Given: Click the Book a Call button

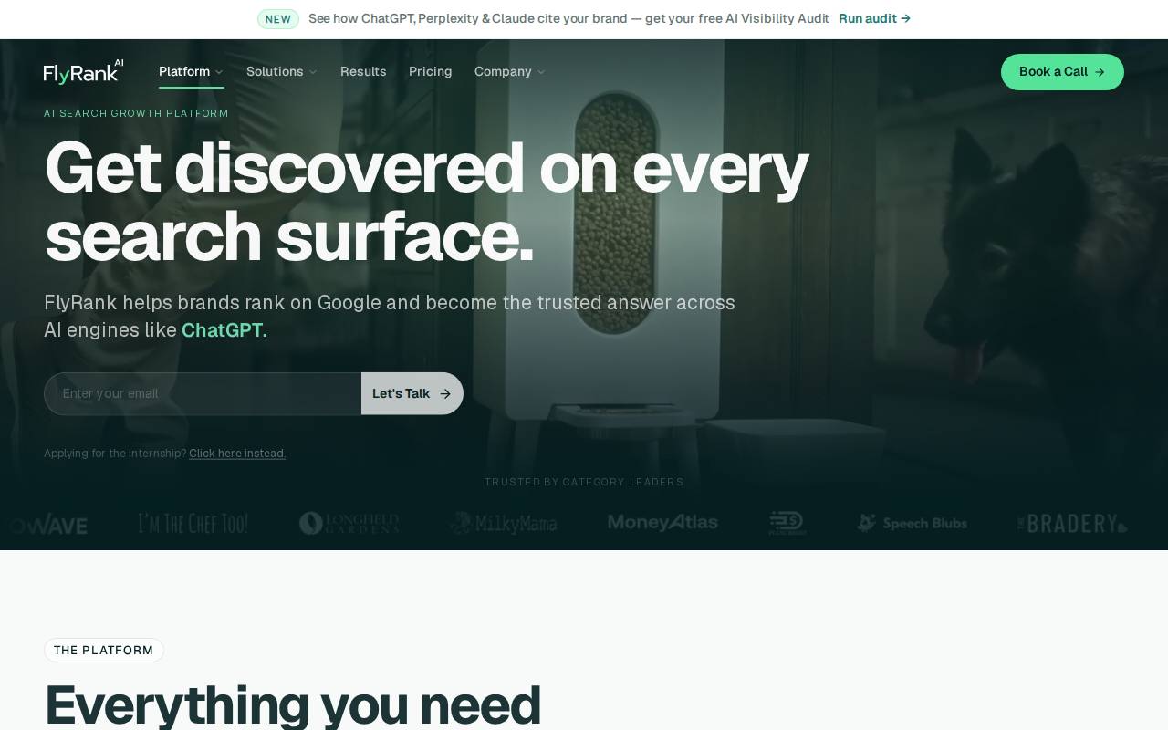Looking at the screenshot, I should pyautogui.click(x=1062, y=72).
